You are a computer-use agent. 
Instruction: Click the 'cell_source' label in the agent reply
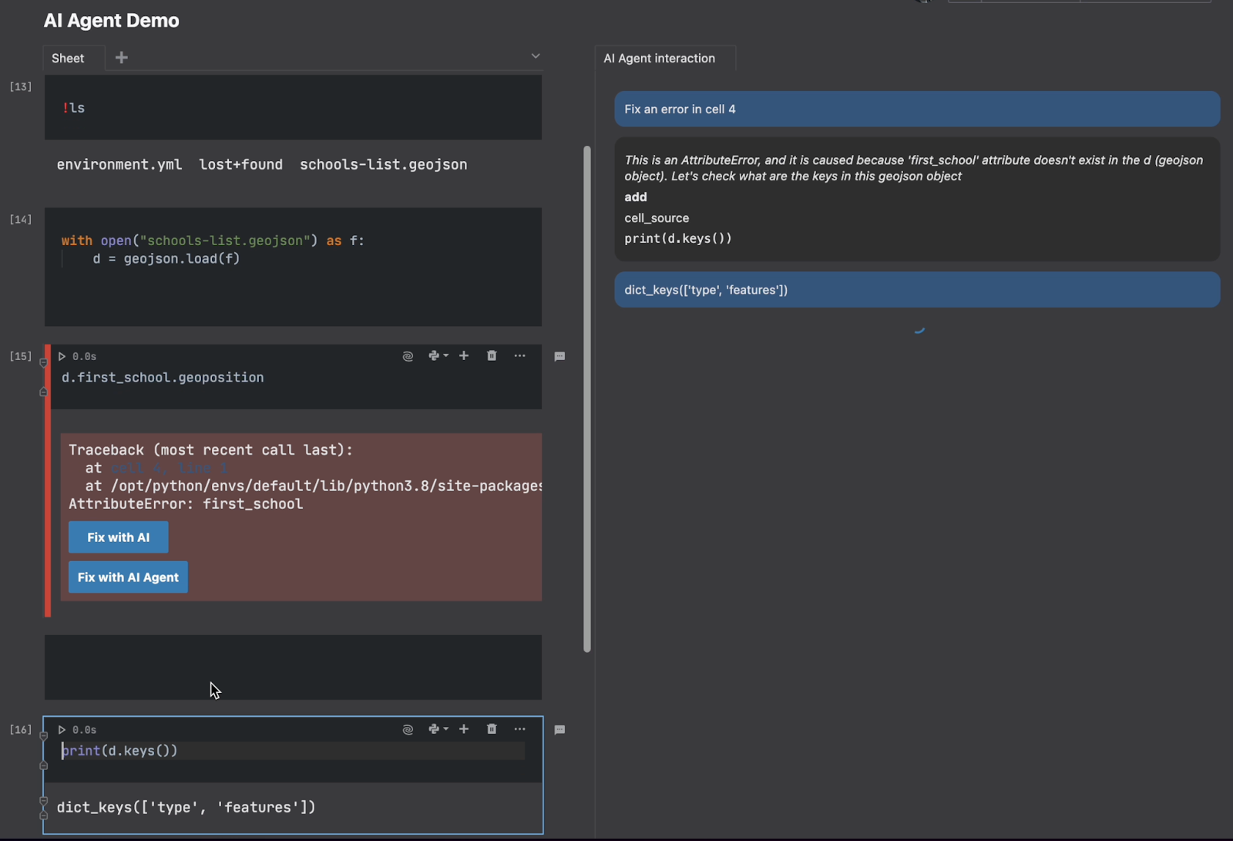(657, 218)
